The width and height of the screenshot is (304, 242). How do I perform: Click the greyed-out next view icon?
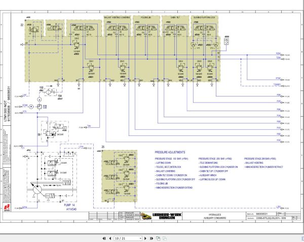click(x=165, y=238)
